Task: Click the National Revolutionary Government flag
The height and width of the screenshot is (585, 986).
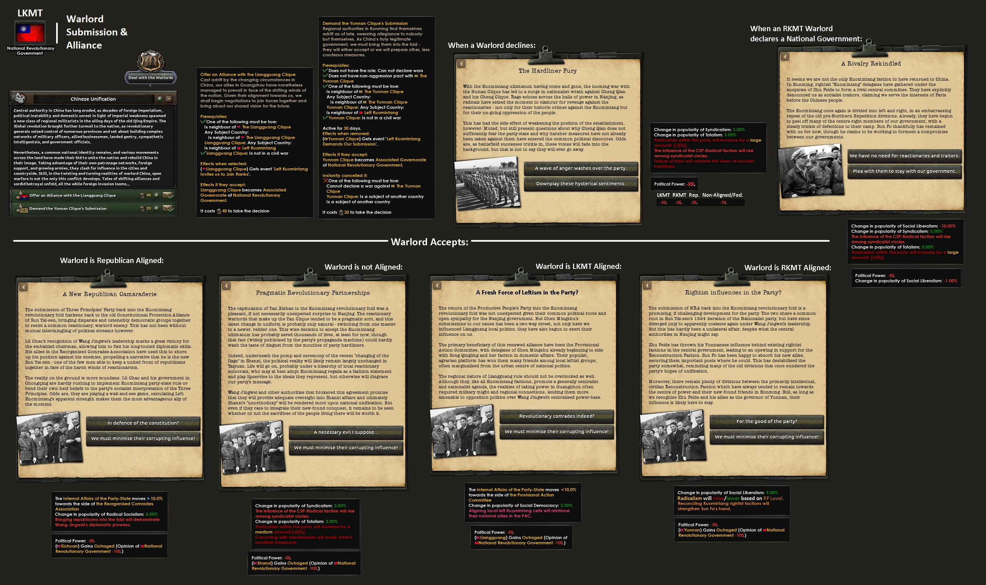Action: (x=30, y=33)
